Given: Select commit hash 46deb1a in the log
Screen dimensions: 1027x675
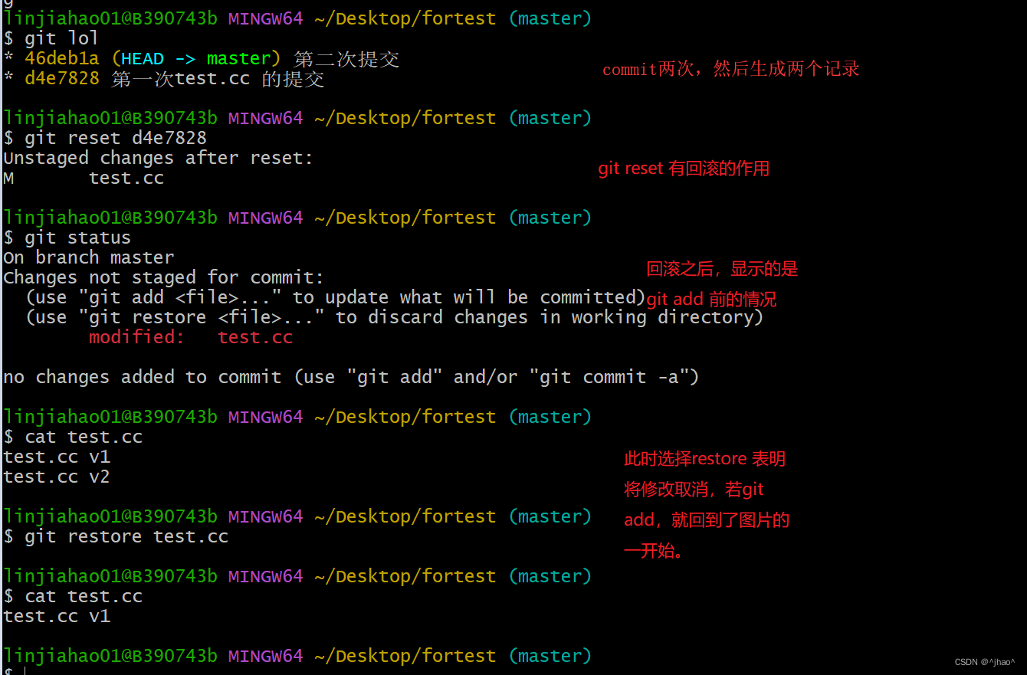Looking at the screenshot, I should tap(62, 58).
